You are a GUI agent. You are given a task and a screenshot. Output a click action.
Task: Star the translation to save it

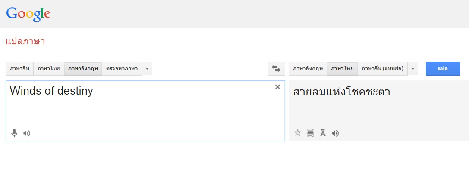click(297, 133)
